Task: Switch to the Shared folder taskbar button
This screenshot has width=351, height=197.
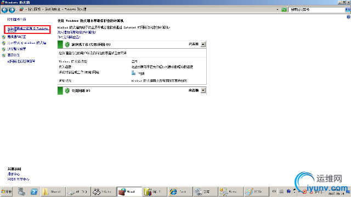Action: click(54, 192)
